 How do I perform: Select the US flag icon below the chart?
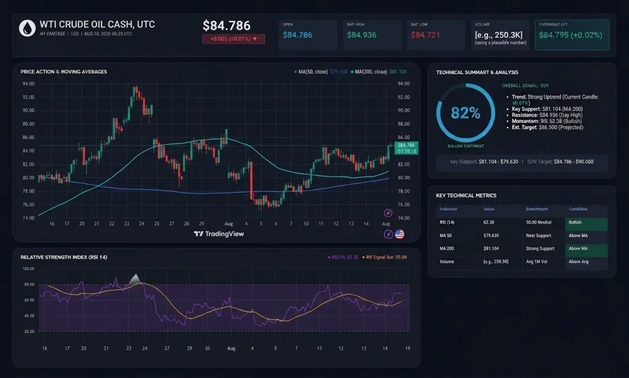pos(399,234)
